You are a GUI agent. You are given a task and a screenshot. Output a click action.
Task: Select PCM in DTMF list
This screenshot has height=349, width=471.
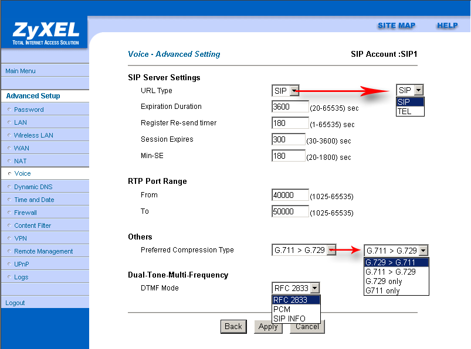[x=296, y=309]
